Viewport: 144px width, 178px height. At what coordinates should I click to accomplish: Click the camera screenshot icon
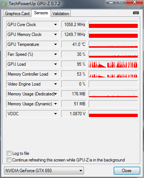(136, 13)
